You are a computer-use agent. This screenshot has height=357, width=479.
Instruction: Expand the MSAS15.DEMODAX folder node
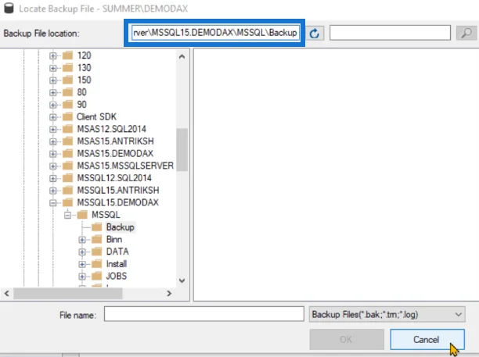[x=53, y=154]
